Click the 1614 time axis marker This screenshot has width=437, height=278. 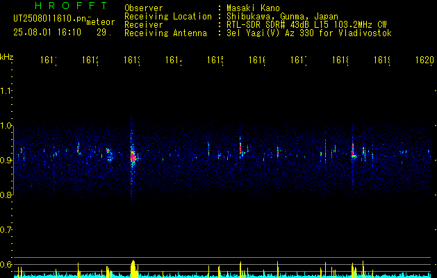pos(174,60)
